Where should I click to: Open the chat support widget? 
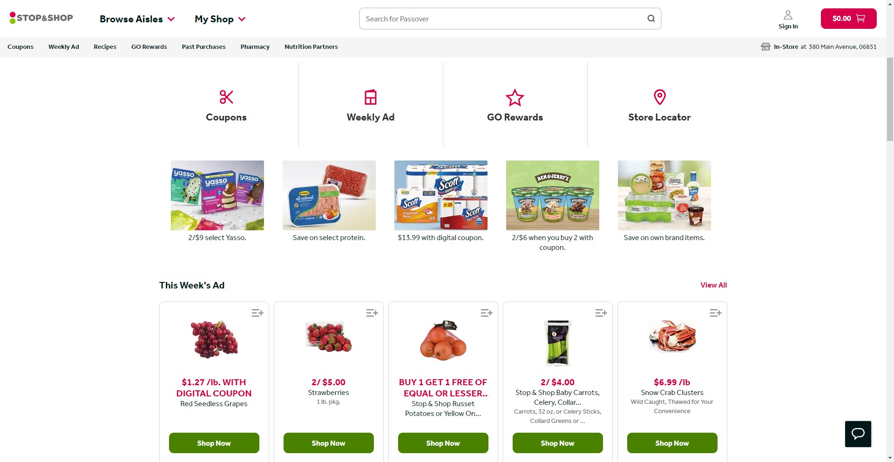[858, 434]
